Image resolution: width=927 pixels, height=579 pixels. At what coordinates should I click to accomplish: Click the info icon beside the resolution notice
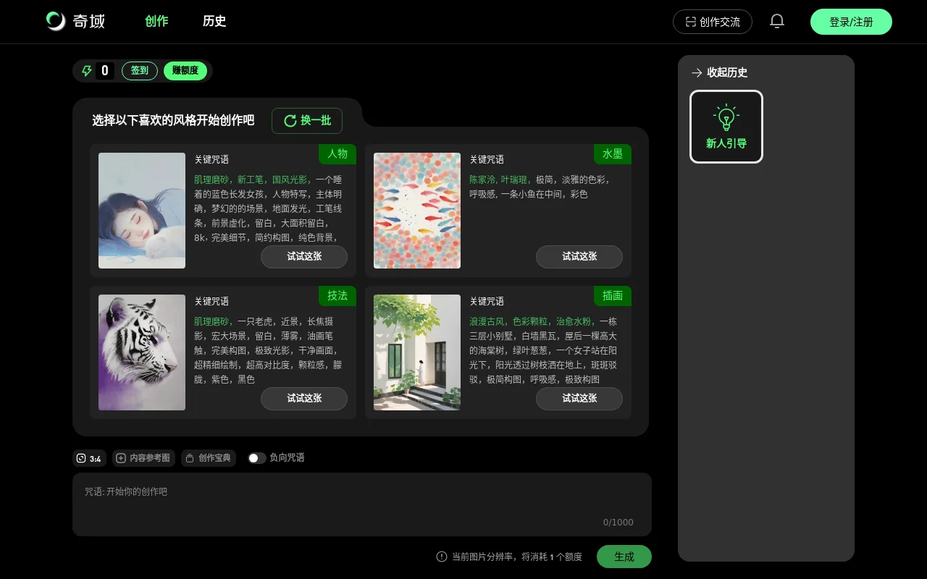[x=442, y=557]
